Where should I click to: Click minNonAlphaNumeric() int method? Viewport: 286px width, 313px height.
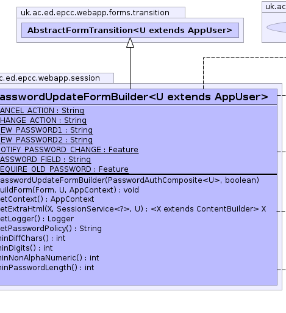coord(49,258)
